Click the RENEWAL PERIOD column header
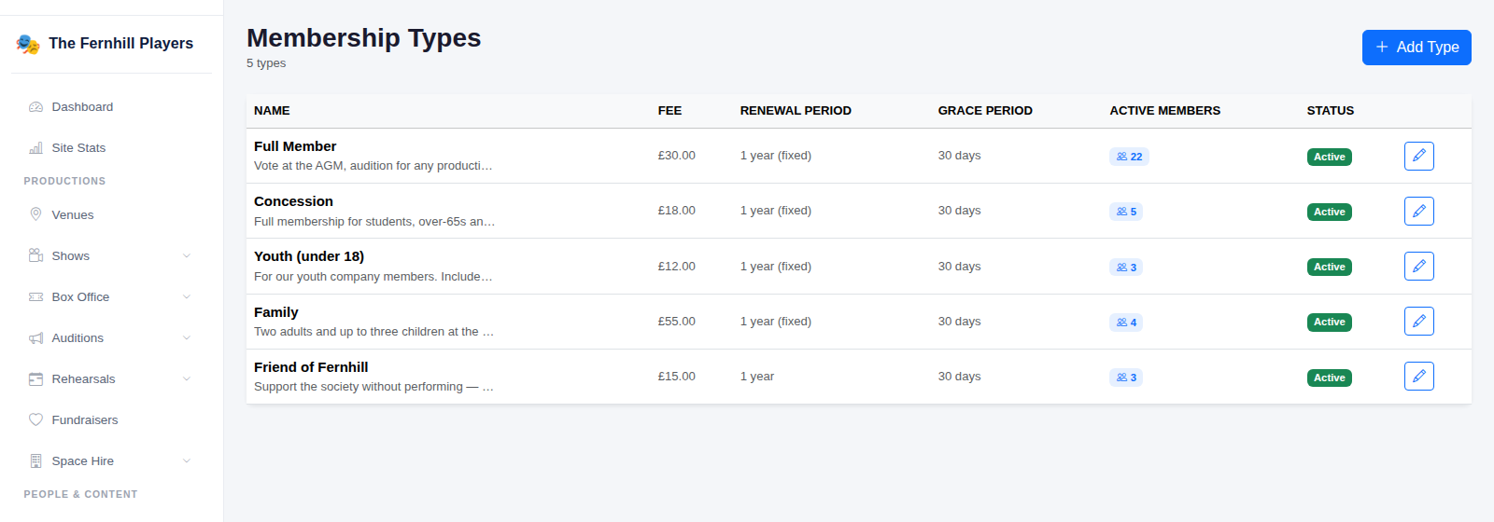The width and height of the screenshot is (1494, 522). tap(796, 111)
